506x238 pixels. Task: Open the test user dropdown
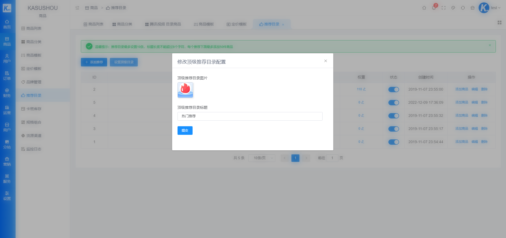pyautogui.click(x=496, y=8)
